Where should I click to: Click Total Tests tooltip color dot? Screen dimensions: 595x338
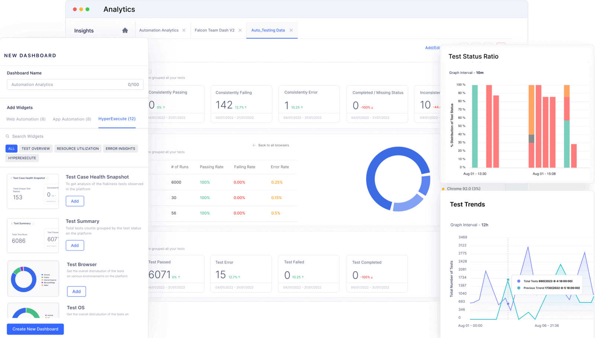[519, 281]
